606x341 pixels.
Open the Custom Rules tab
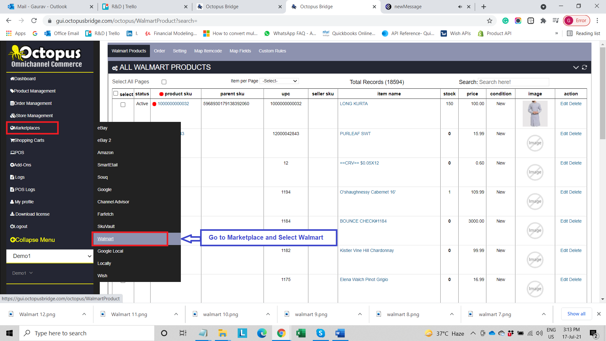click(272, 51)
